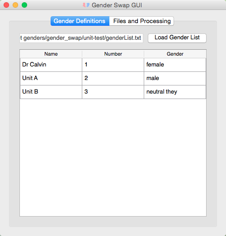Select the neutral they gender cell
Image resolution: width=226 pixels, height=236 pixels.
coord(175,92)
